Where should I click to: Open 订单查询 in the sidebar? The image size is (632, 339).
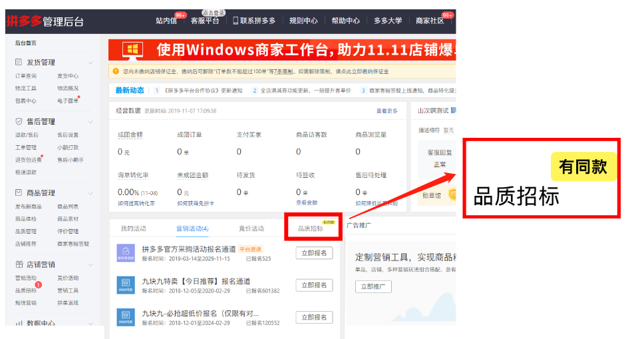tap(26, 76)
